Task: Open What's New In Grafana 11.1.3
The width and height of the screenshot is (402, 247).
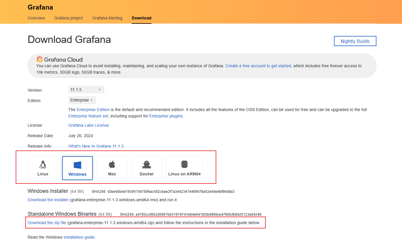Action: (x=96, y=146)
